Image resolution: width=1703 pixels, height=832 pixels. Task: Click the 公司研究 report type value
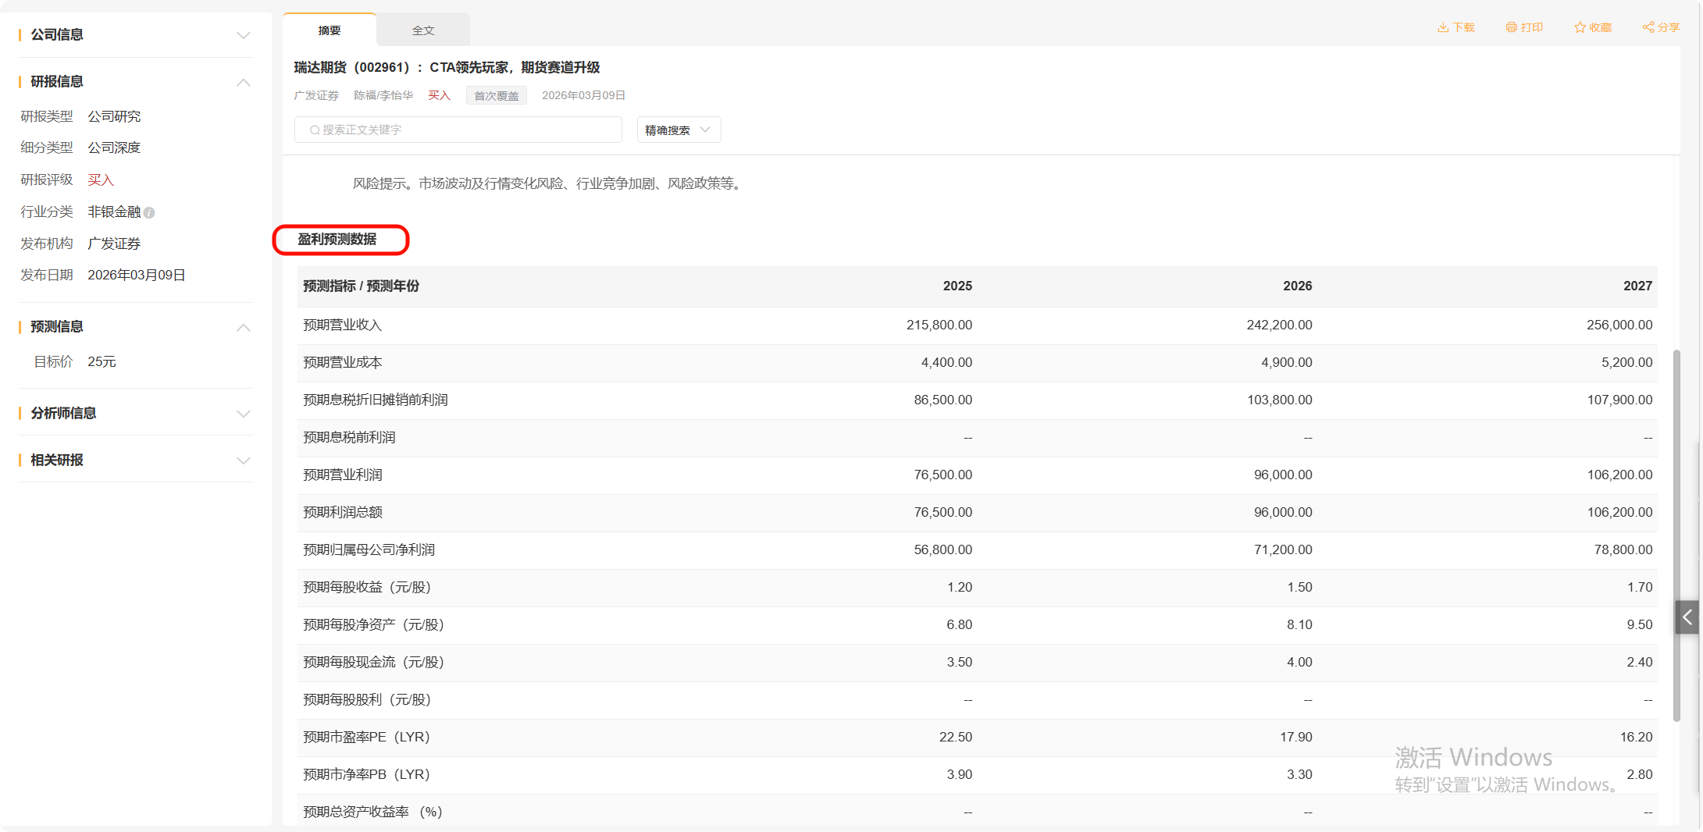pyautogui.click(x=114, y=116)
